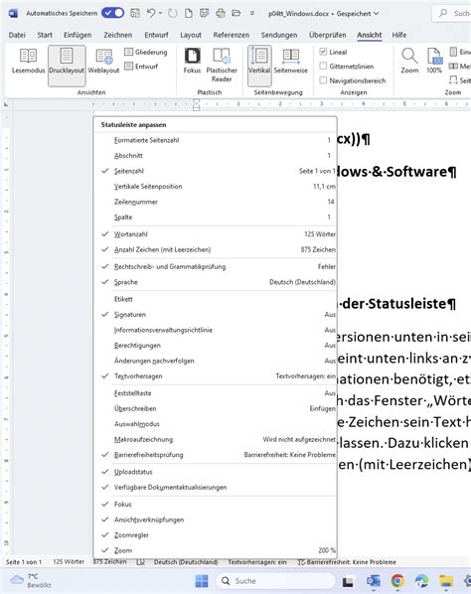Screen dimensions: 471x594
Task: Click the open folder icon in quick access
Action: (x=236, y=14)
